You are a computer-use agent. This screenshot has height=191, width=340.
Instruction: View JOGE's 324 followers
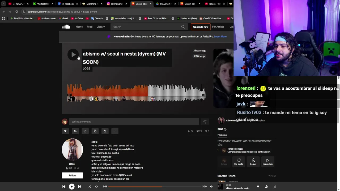coord(69,168)
